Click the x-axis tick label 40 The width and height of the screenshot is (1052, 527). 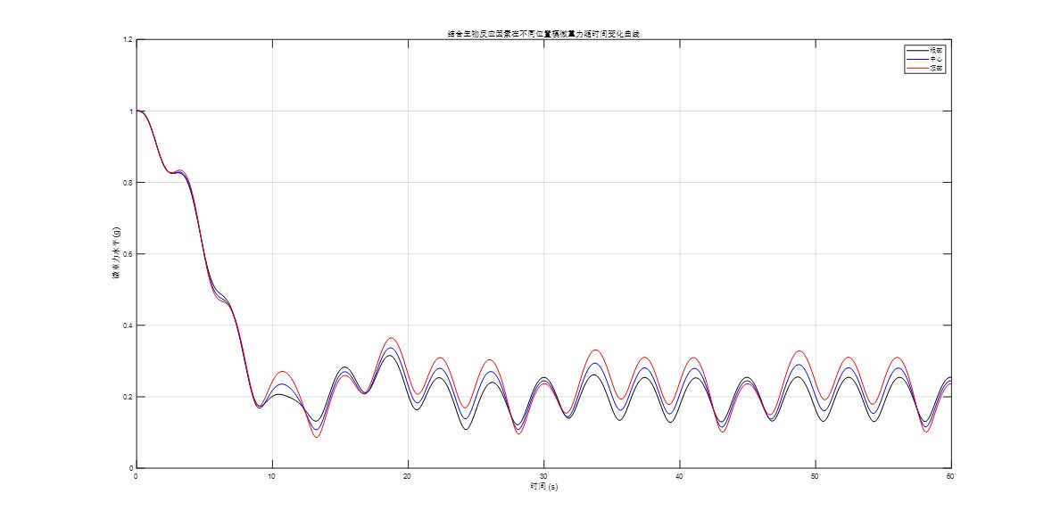pos(680,476)
